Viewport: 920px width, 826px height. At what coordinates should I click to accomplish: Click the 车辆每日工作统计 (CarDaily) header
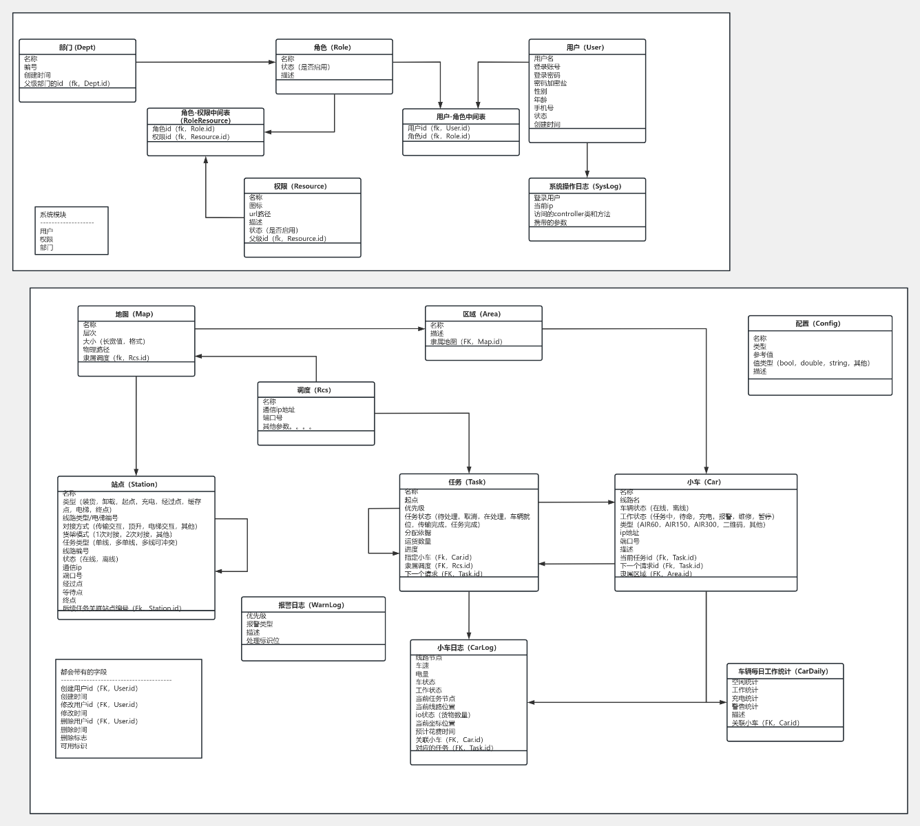[784, 671]
